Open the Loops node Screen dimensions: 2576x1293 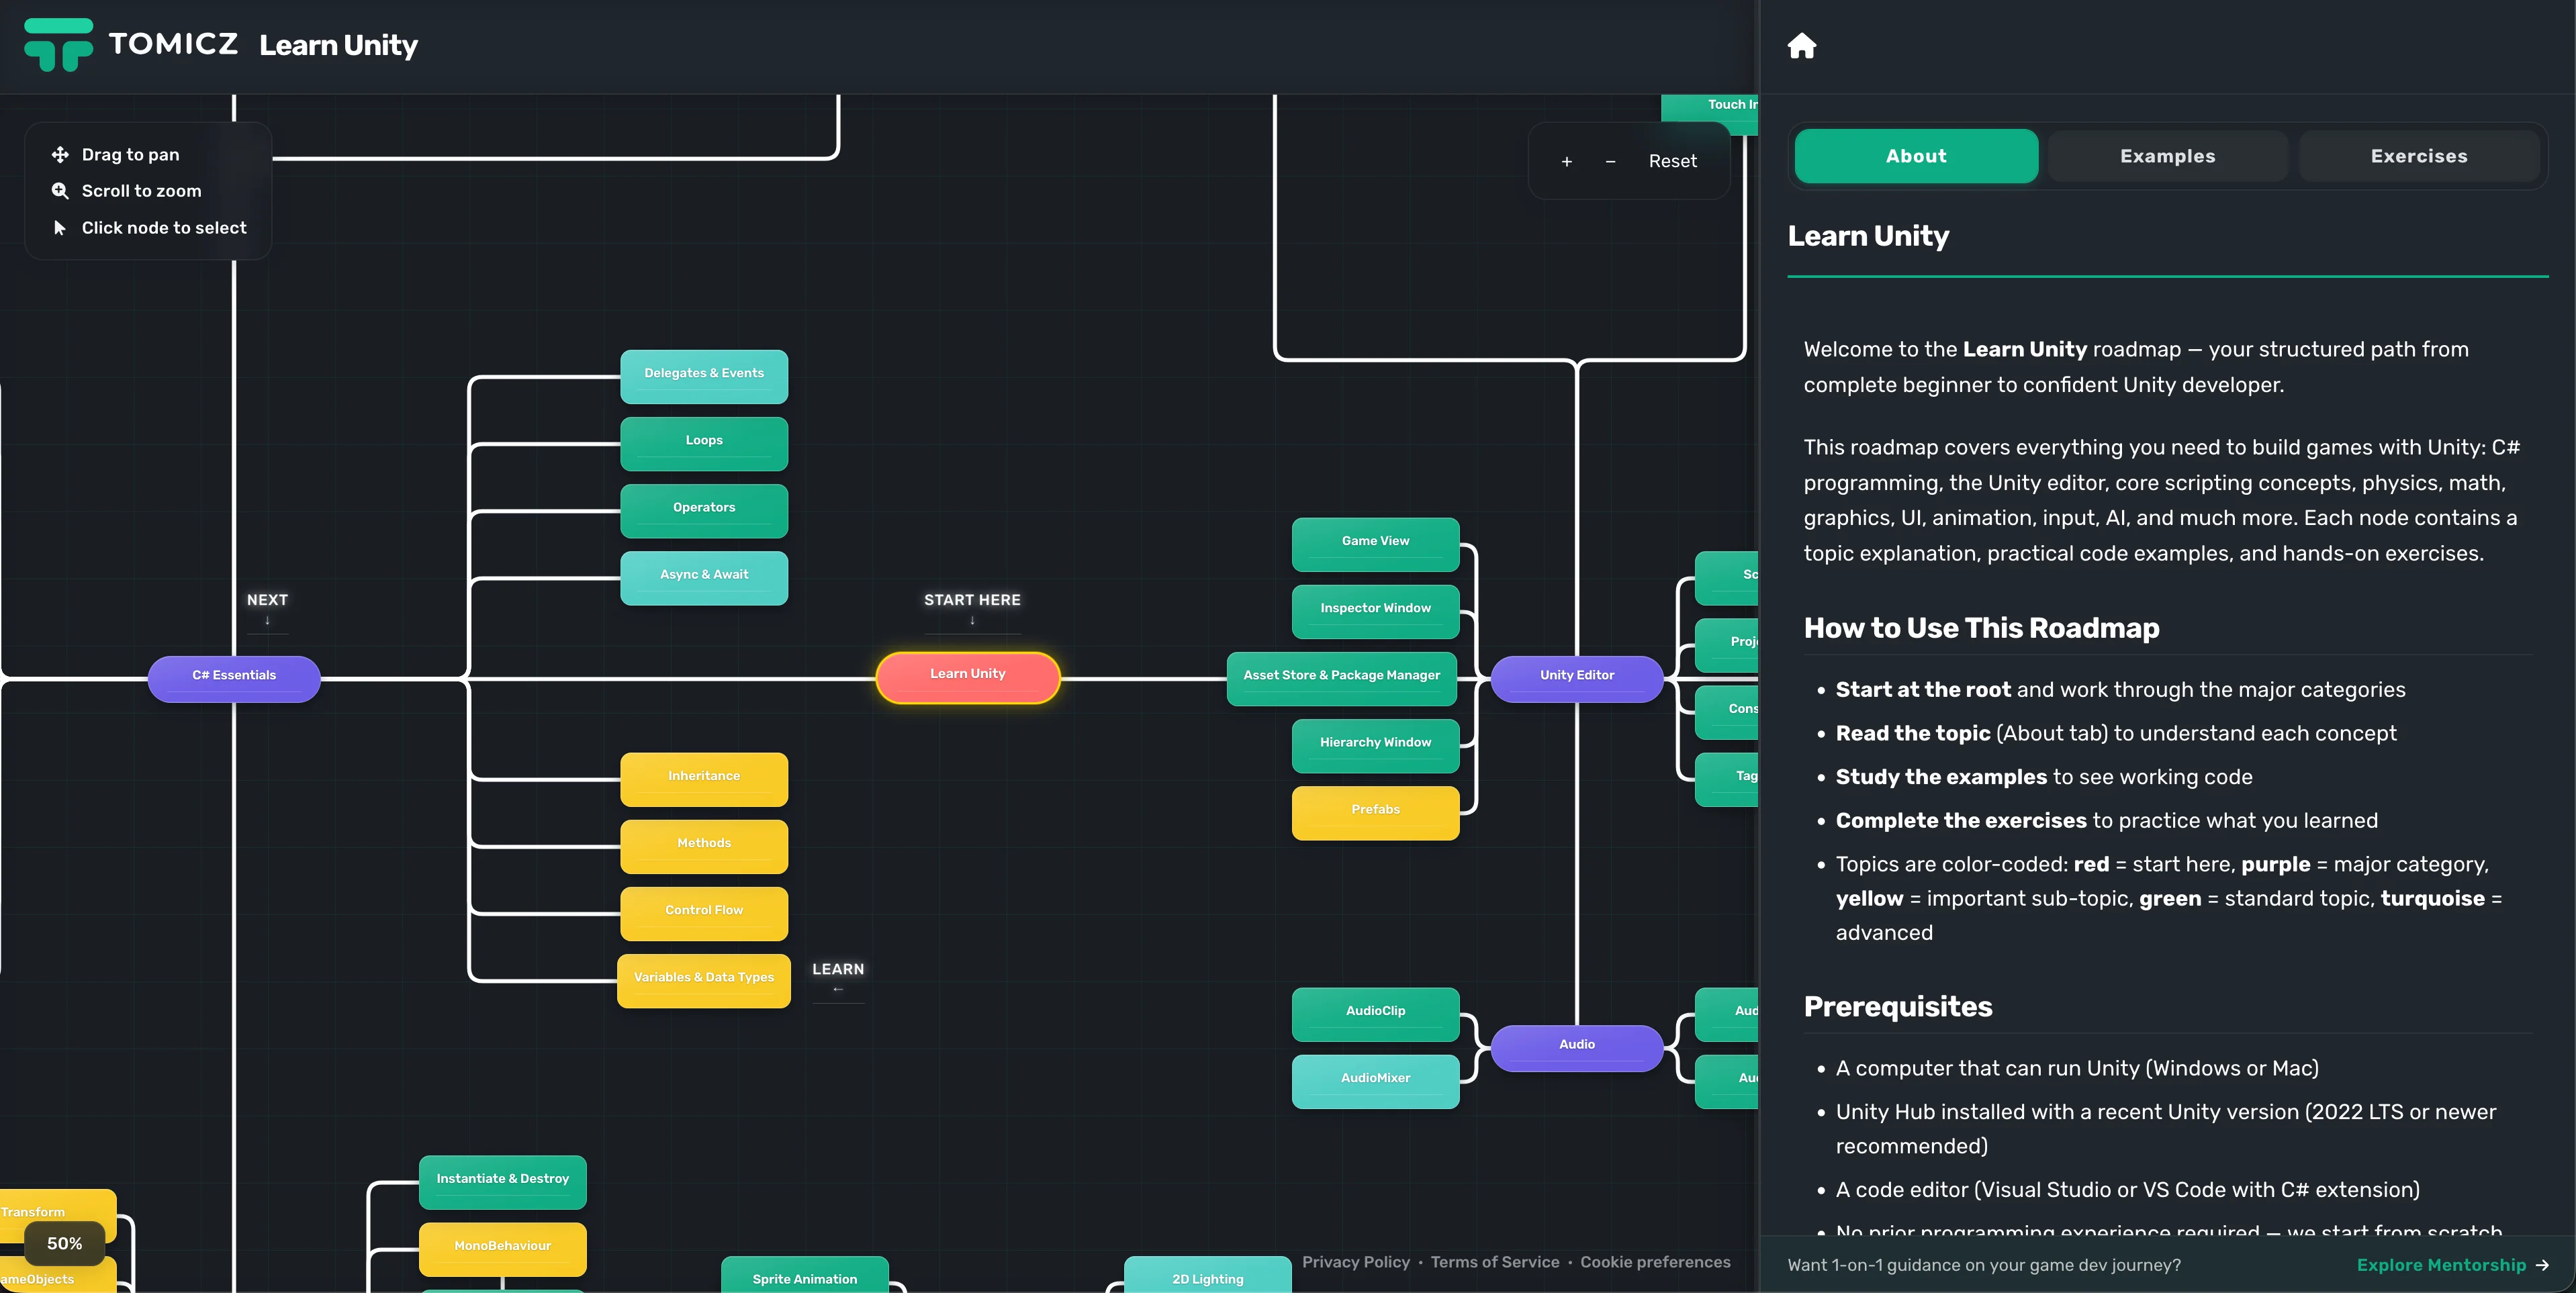click(704, 443)
